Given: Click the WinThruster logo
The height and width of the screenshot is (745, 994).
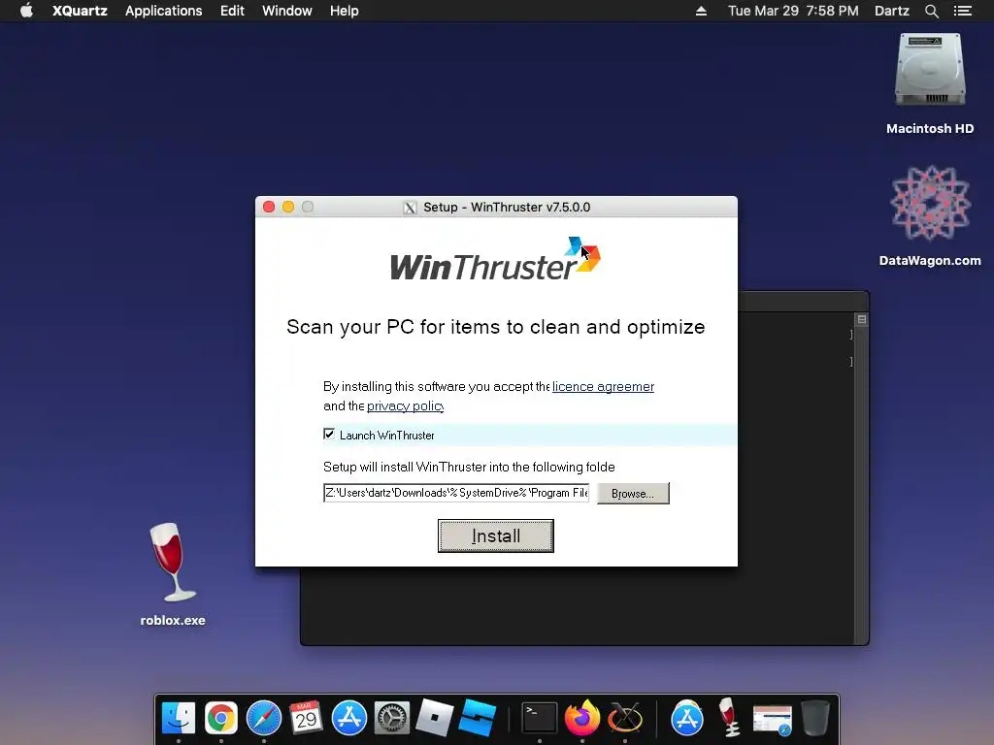Looking at the screenshot, I should click(x=496, y=260).
